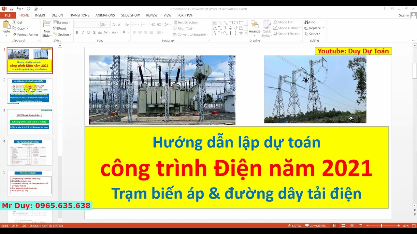Viewport: 417px width, 234px height.
Task: Toggle Bold formatting
Action: click(77, 32)
